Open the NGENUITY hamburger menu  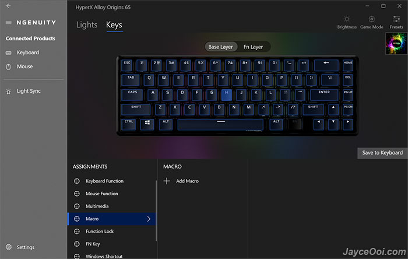[9, 23]
